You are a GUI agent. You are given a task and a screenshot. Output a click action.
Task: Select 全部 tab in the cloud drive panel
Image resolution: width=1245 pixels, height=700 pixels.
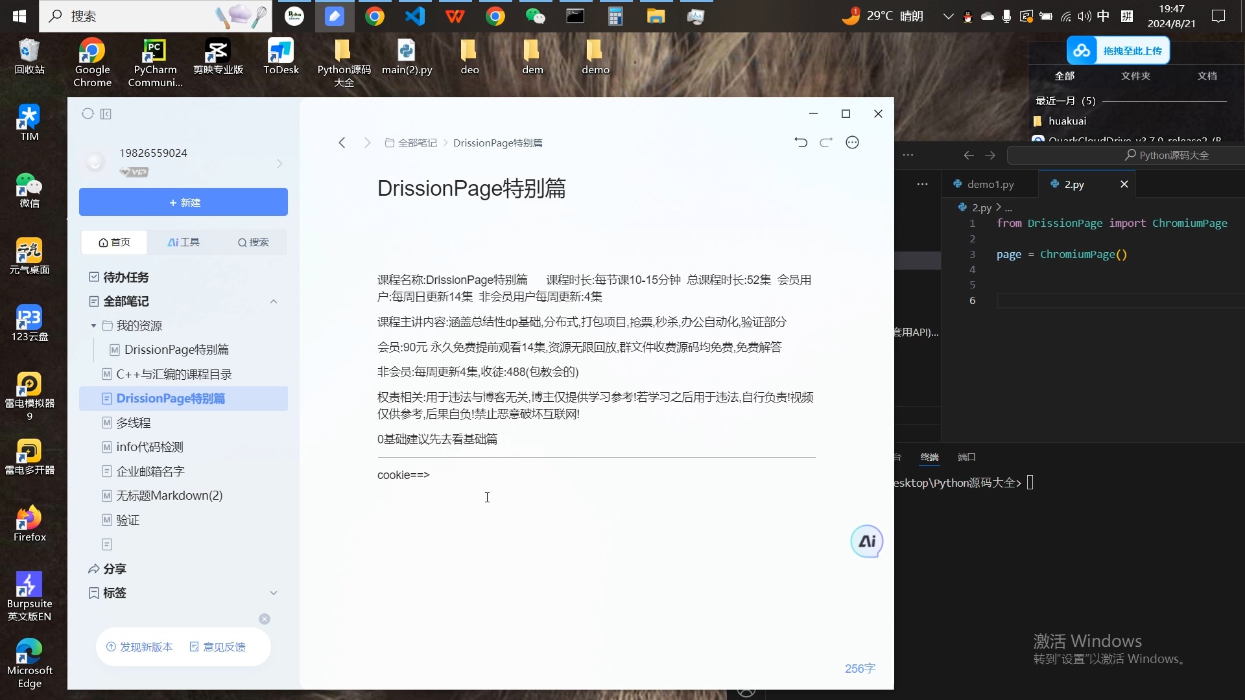pos(1064,76)
